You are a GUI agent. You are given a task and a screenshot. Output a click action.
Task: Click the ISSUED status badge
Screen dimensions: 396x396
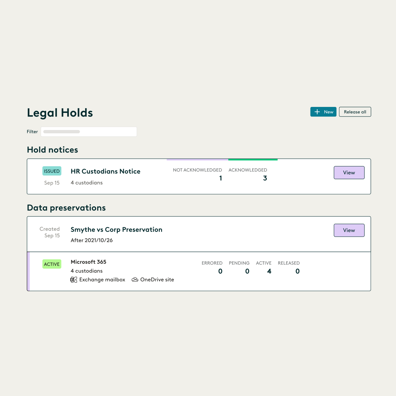52,171
